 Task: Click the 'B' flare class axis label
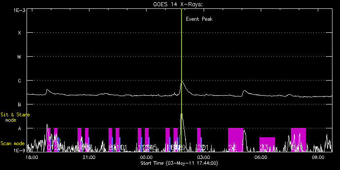pos(19,104)
